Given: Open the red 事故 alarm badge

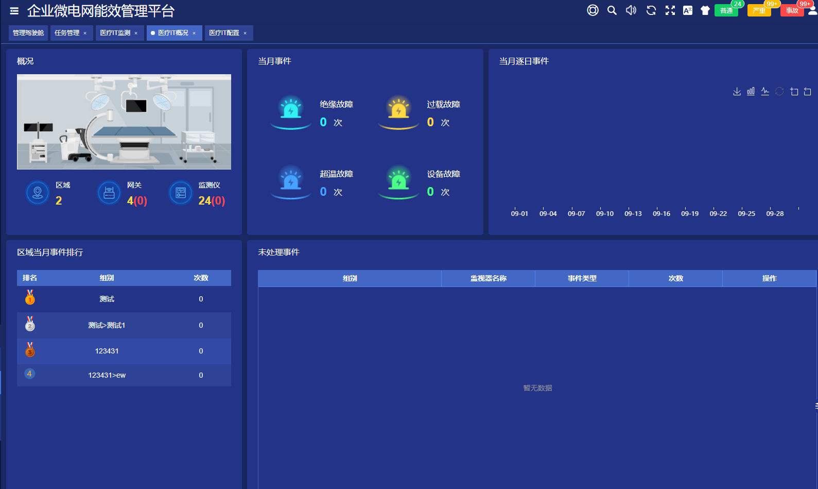Looking at the screenshot, I should [x=792, y=11].
